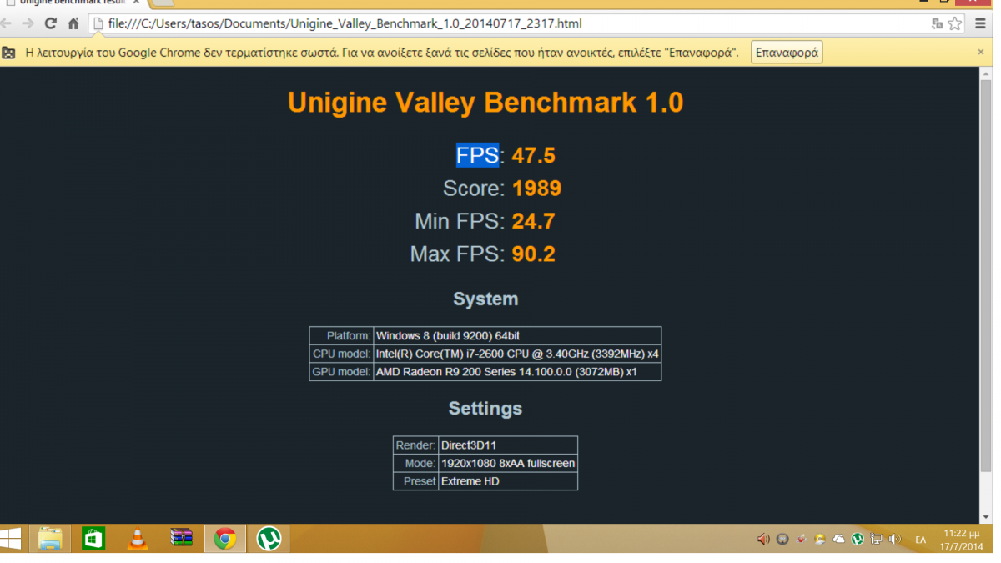Viewport: 1001px width, 563px height.
Task: Click the System section heading
Action: click(x=485, y=299)
